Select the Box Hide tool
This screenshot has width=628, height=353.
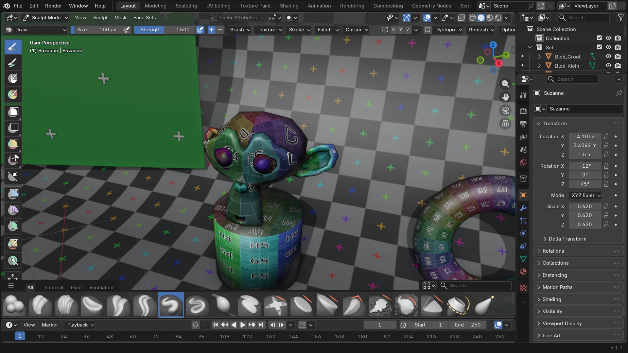tap(13, 128)
